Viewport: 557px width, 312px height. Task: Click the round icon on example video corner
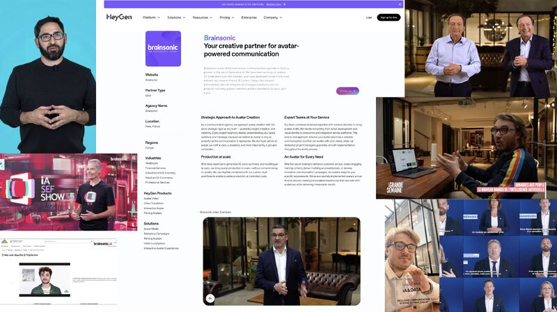pos(210,298)
